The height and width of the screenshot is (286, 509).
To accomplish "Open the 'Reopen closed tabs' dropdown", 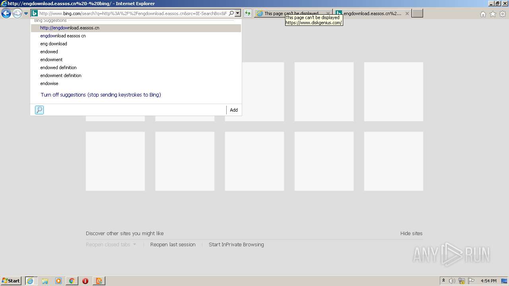I will 111,245.
